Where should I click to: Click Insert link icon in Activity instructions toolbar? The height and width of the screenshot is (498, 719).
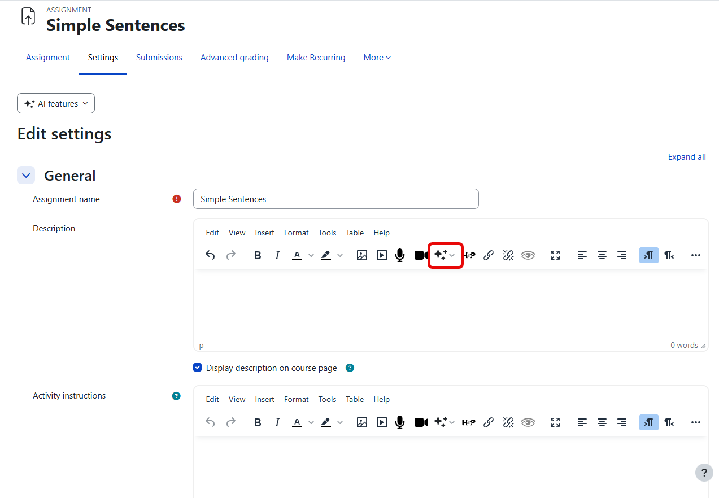(x=489, y=422)
